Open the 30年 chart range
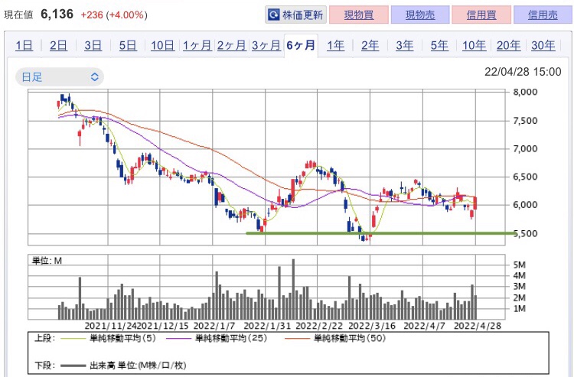The image size is (574, 377). point(543,45)
